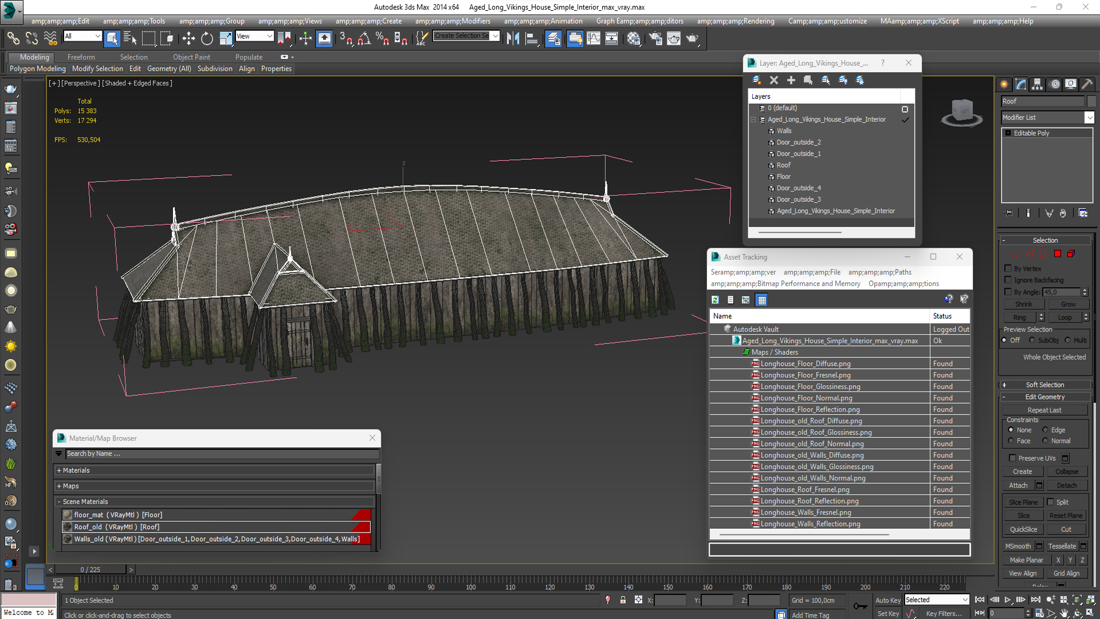The height and width of the screenshot is (619, 1100).
Task: Toggle the Angle Snap icon
Action: click(x=364, y=38)
